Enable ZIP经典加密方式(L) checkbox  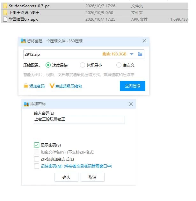(37, 159)
